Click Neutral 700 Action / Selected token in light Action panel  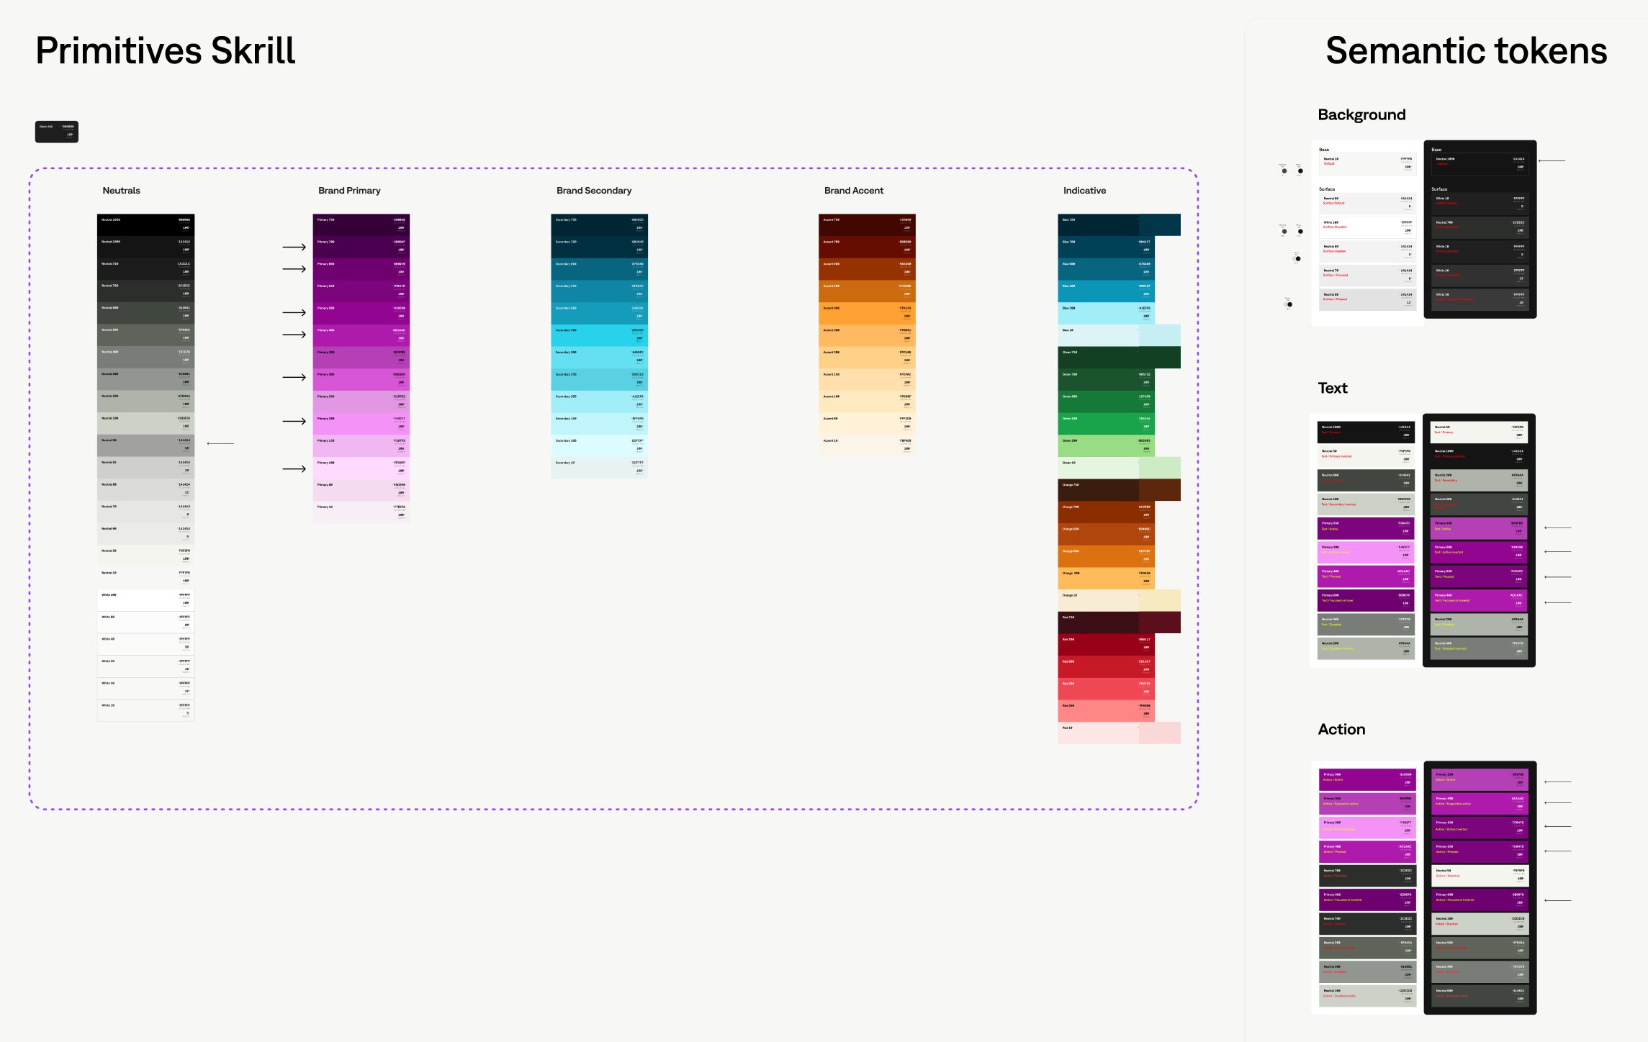1367,876
